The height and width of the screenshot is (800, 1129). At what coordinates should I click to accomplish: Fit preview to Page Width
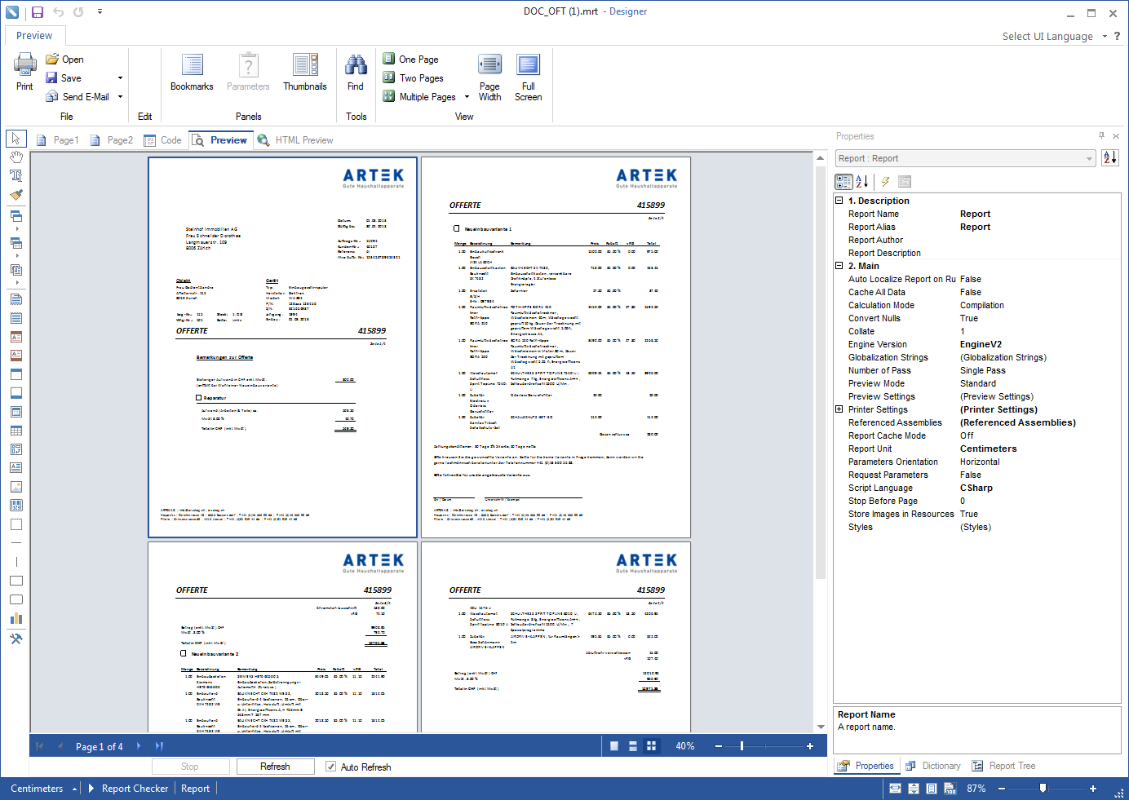[489, 77]
